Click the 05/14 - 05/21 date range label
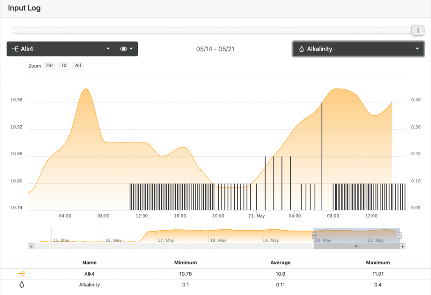Viewport: 431px width, 295px height. pos(215,49)
